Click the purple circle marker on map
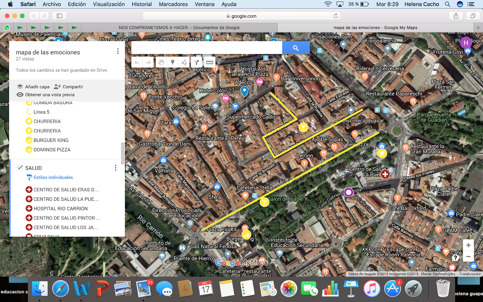This screenshot has width=483, height=302. tap(349, 192)
